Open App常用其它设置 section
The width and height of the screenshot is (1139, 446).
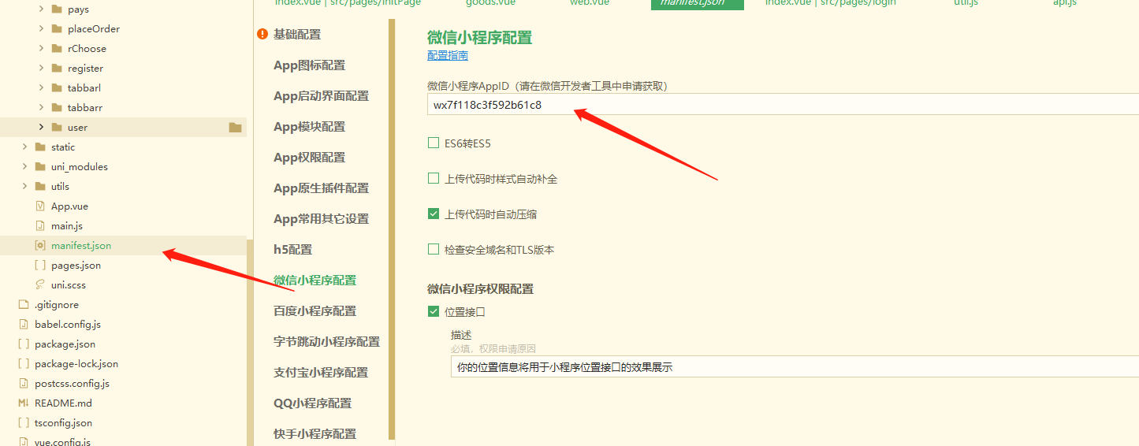coord(321,219)
